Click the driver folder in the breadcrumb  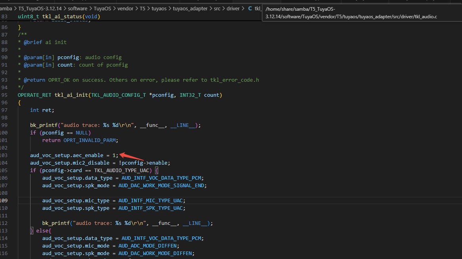point(233,8)
